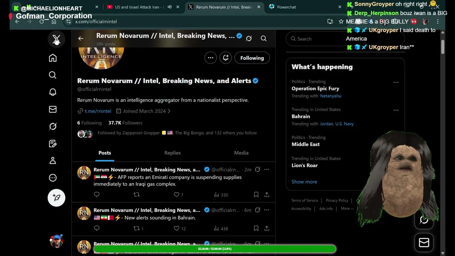Open More circle icon in sidebar
This screenshot has width=455, height=256.
pyautogui.click(x=53, y=178)
